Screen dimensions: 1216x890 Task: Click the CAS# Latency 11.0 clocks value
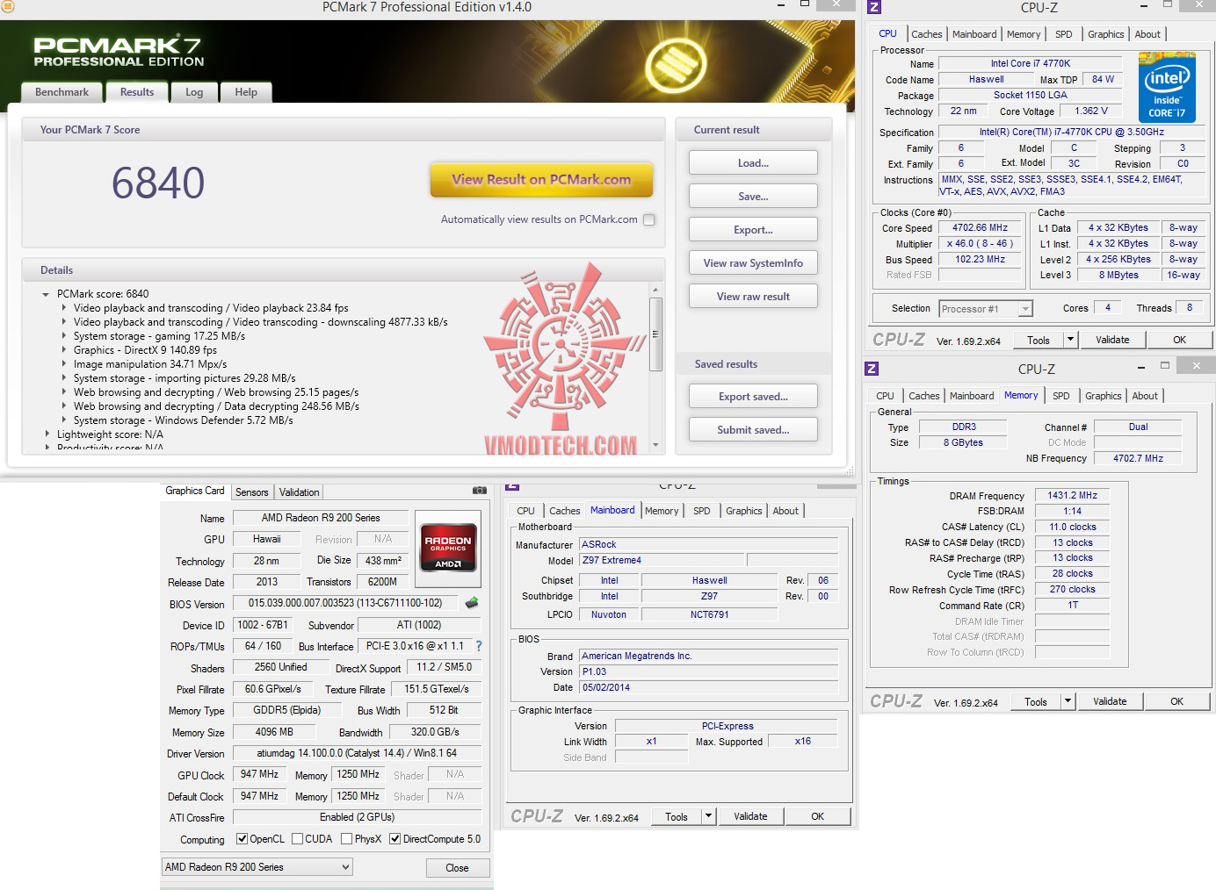[x=1072, y=527]
